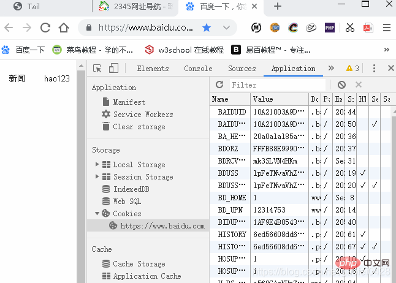396x283 pixels.
Task: Switch to the Elements panel tab
Action: pos(153,69)
